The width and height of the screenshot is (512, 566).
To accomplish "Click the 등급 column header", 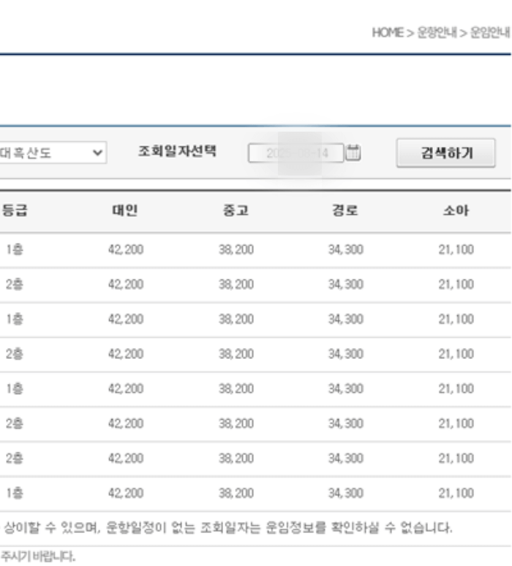I will click(15, 211).
